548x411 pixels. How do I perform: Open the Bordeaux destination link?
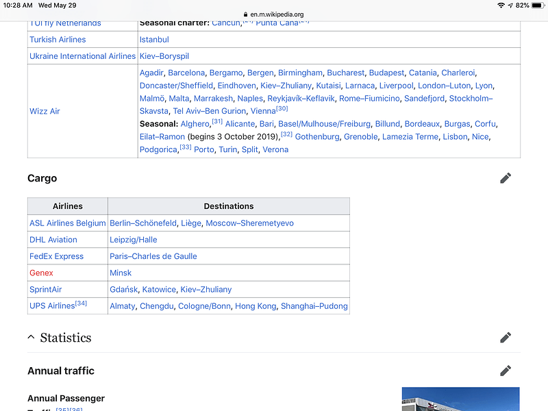422,124
